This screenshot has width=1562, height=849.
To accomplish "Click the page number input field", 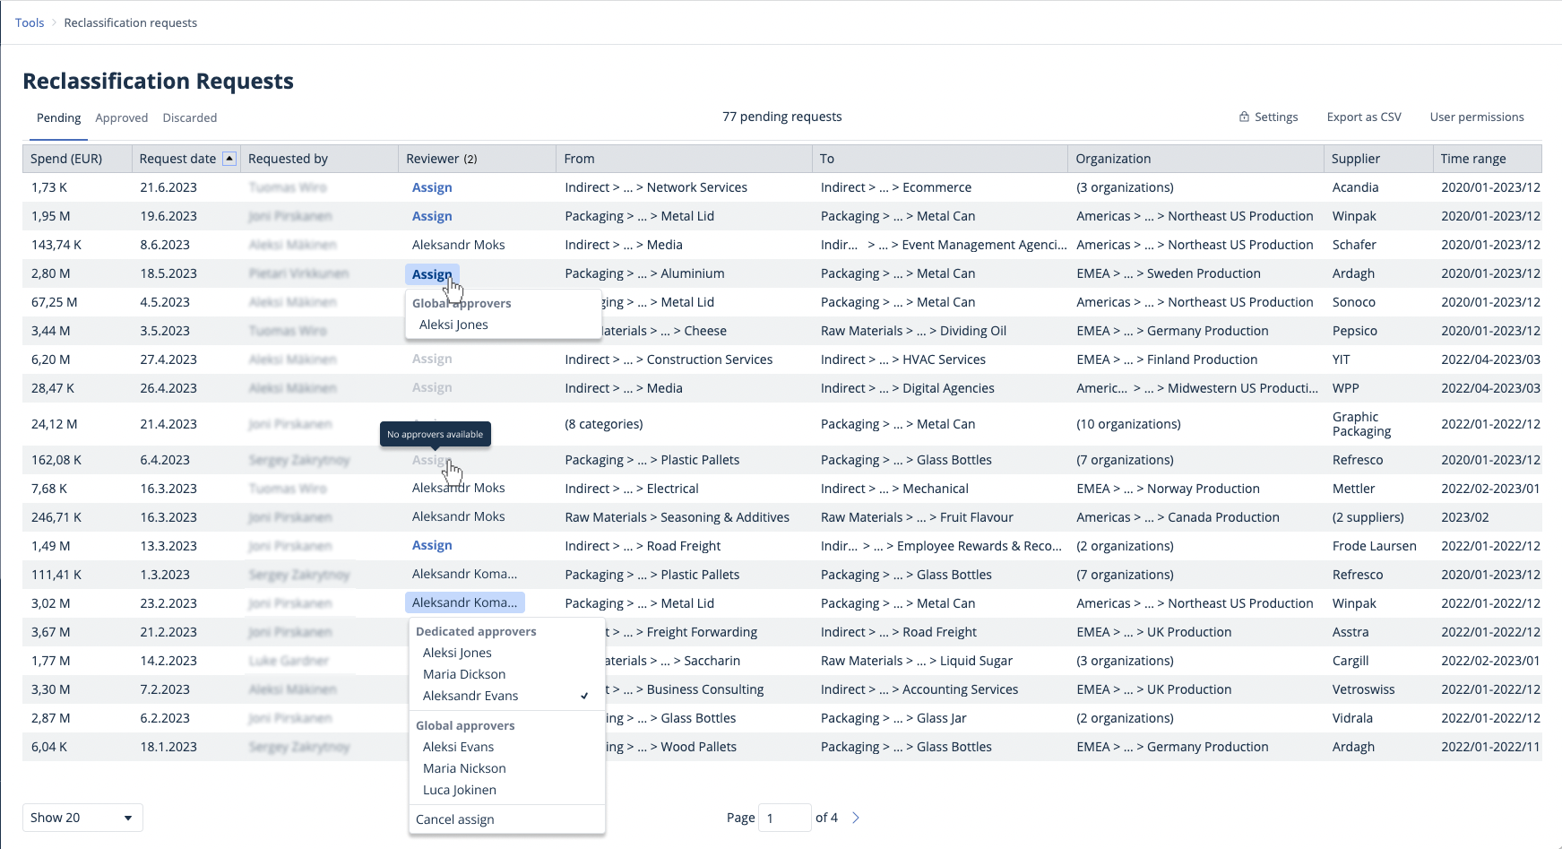I will pyautogui.click(x=783, y=818).
